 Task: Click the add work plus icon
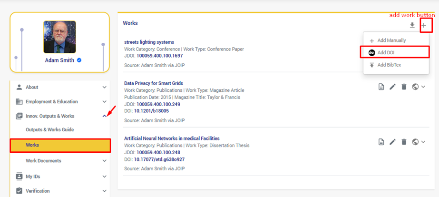click(424, 26)
